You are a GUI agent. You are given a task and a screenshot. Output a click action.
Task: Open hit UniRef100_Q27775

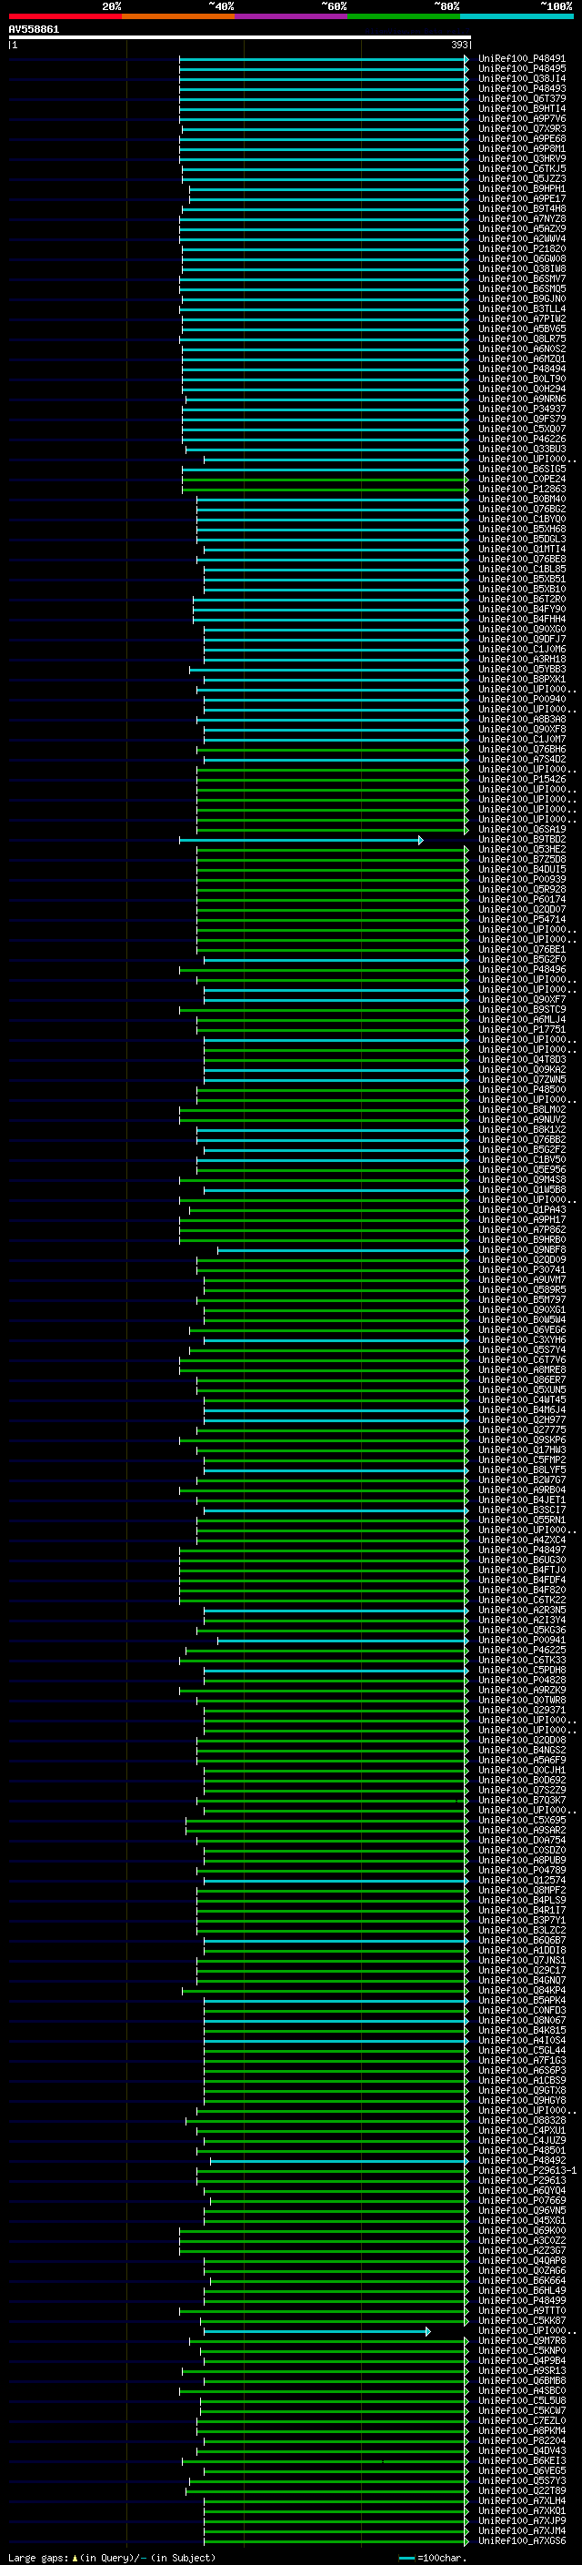click(521, 1429)
